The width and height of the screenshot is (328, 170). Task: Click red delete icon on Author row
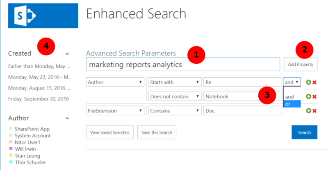coord(314,82)
